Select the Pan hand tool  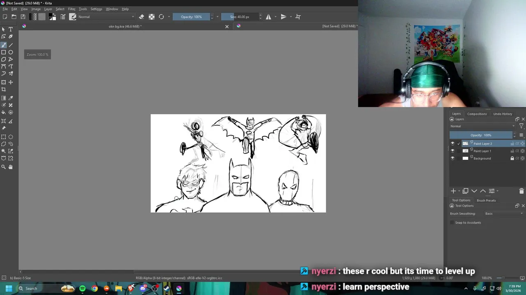[11, 167]
